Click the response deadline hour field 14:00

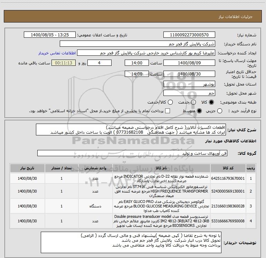137,63
